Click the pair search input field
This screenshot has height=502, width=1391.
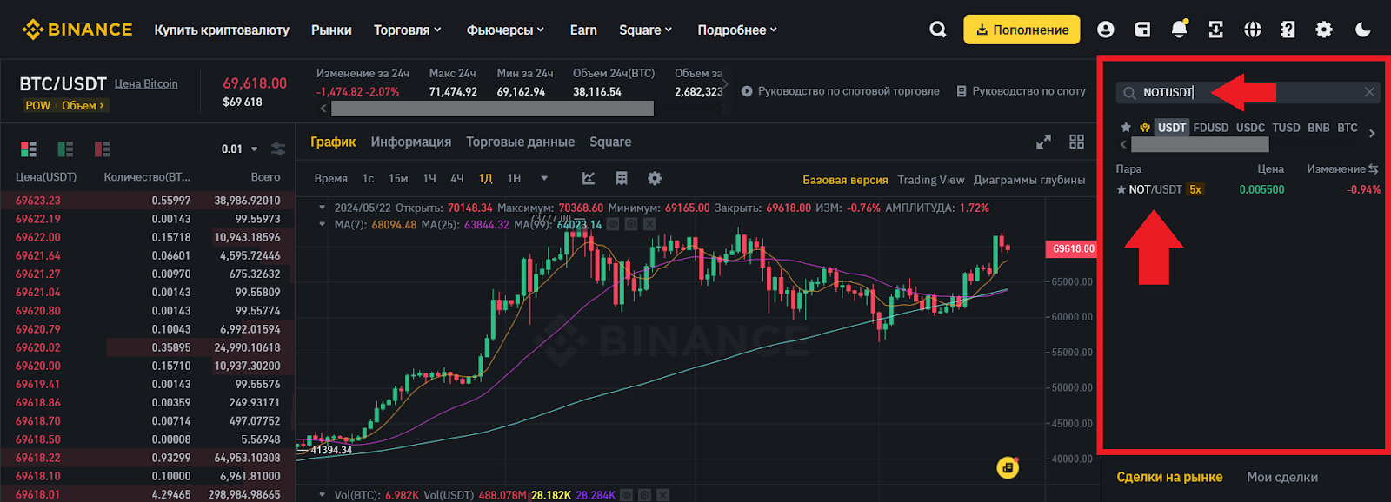tap(1248, 92)
